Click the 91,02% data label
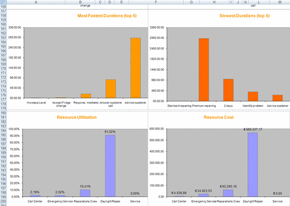This screenshot has height=206, width=290. [x=110, y=132]
